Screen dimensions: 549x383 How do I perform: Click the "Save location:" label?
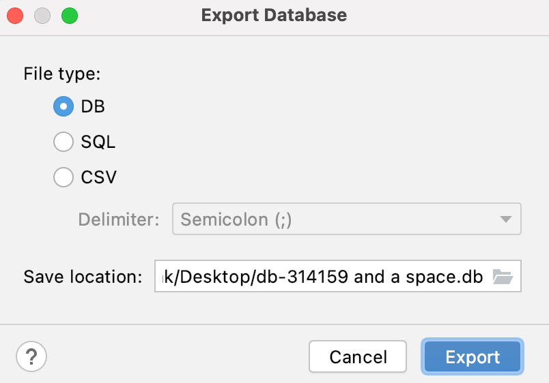tap(83, 277)
